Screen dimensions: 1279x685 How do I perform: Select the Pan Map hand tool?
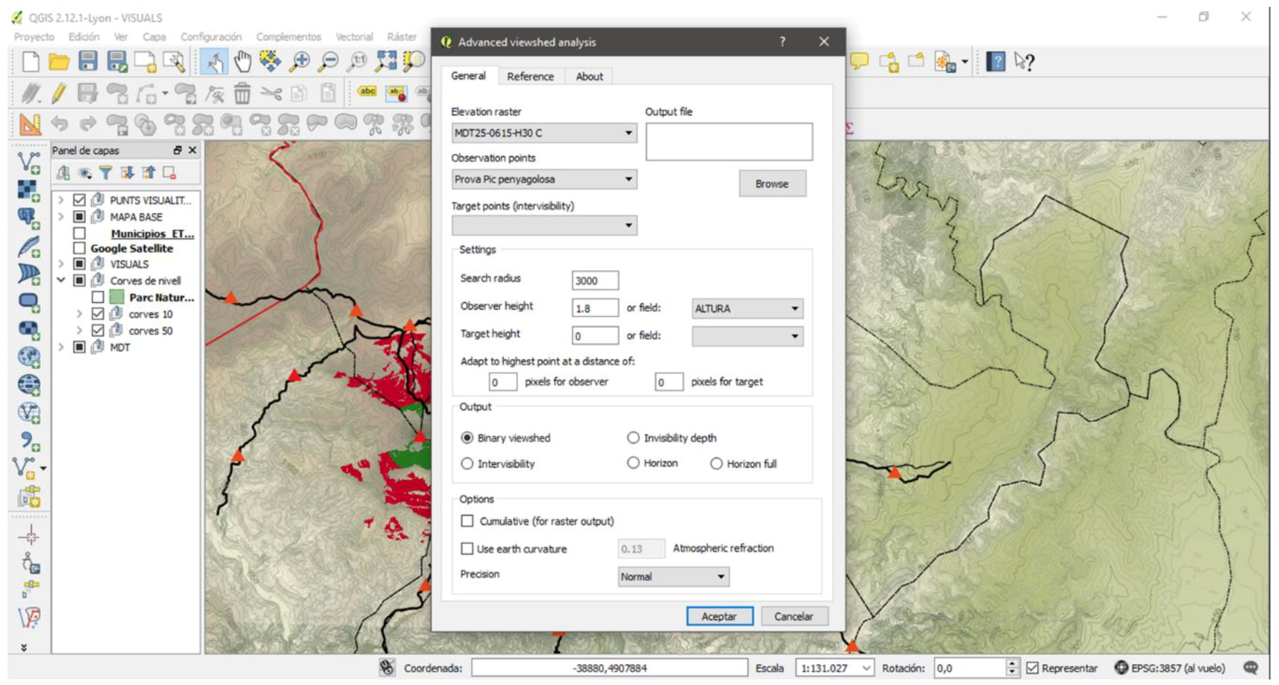tap(243, 61)
